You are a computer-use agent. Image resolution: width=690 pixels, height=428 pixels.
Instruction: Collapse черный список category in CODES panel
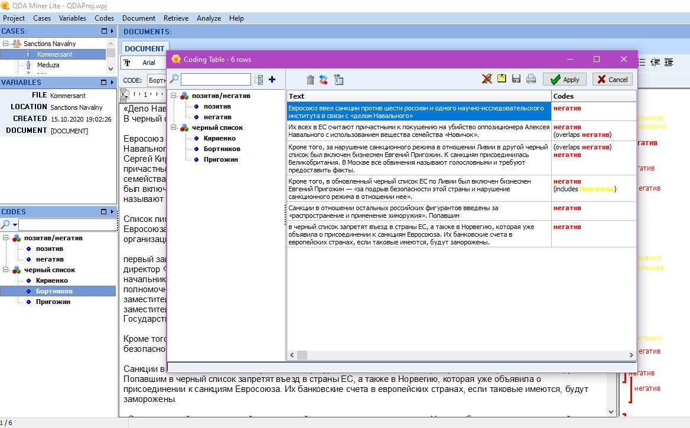[6, 270]
